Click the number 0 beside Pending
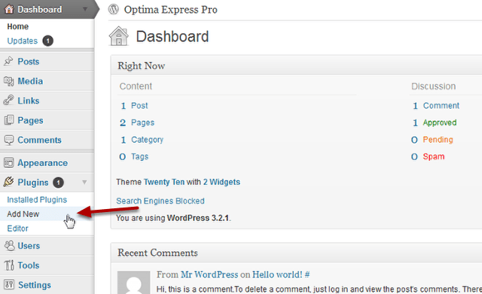This screenshot has width=482, height=294. click(414, 140)
